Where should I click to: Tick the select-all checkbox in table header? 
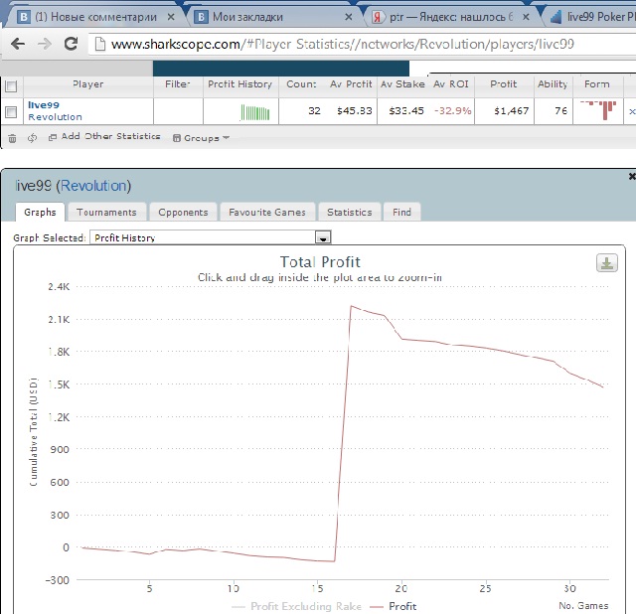tap(11, 86)
